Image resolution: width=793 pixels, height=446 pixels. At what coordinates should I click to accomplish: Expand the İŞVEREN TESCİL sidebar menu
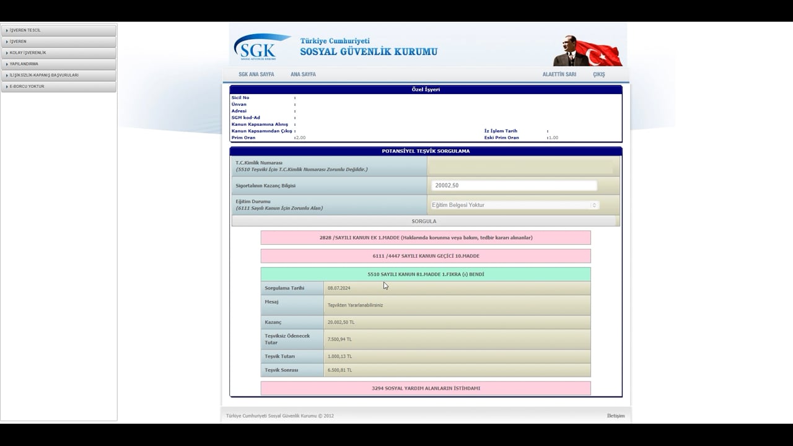58,30
